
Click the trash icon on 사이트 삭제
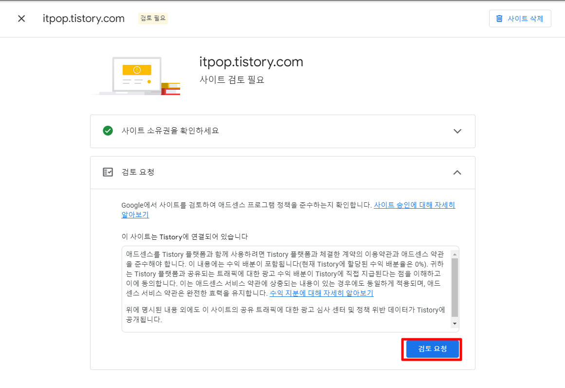coord(499,19)
